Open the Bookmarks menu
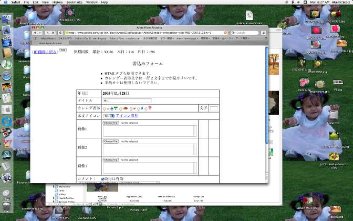This screenshot has width=353, height=221. click(74, 2)
